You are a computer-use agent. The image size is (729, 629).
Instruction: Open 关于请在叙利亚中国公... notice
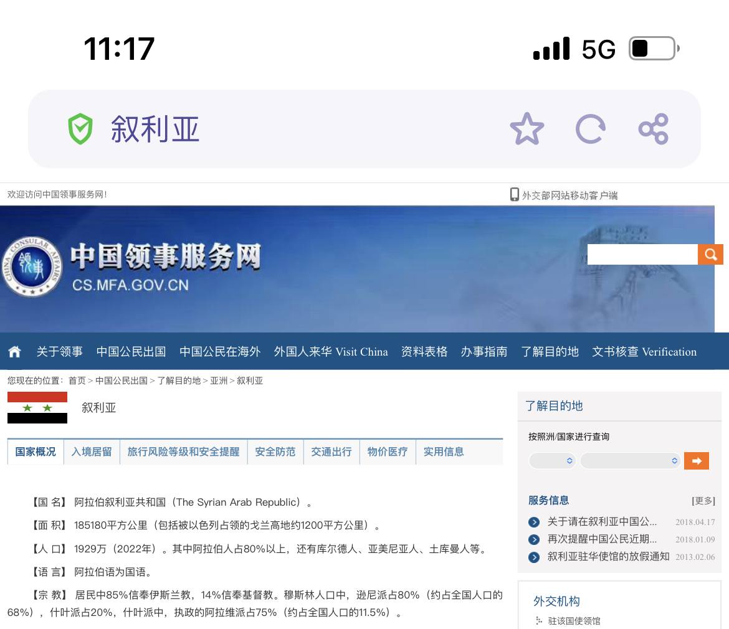[x=602, y=522]
